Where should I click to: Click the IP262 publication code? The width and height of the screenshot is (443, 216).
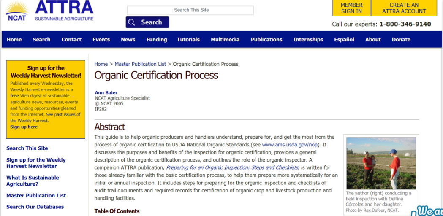click(x=101, y=109)
